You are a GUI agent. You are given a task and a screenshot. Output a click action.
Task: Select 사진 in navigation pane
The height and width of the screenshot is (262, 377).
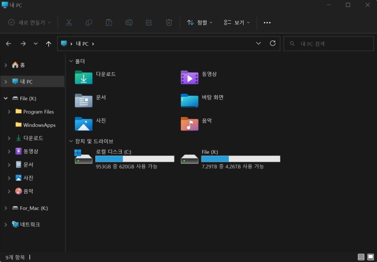[x=24, y=178]
